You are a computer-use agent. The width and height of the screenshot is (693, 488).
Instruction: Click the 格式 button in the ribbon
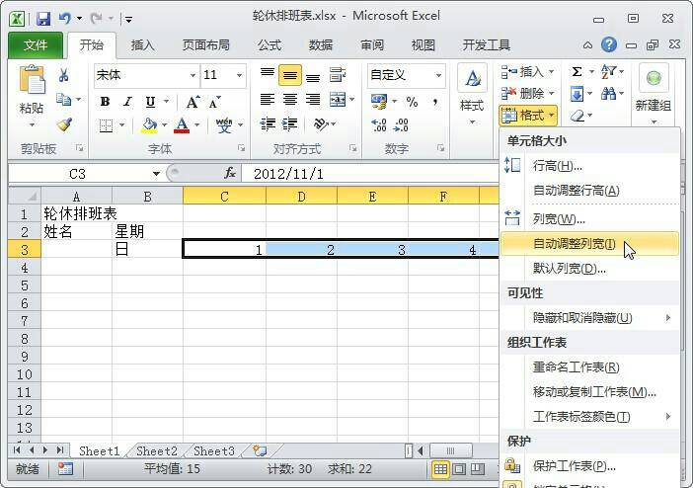coord(529,116)
